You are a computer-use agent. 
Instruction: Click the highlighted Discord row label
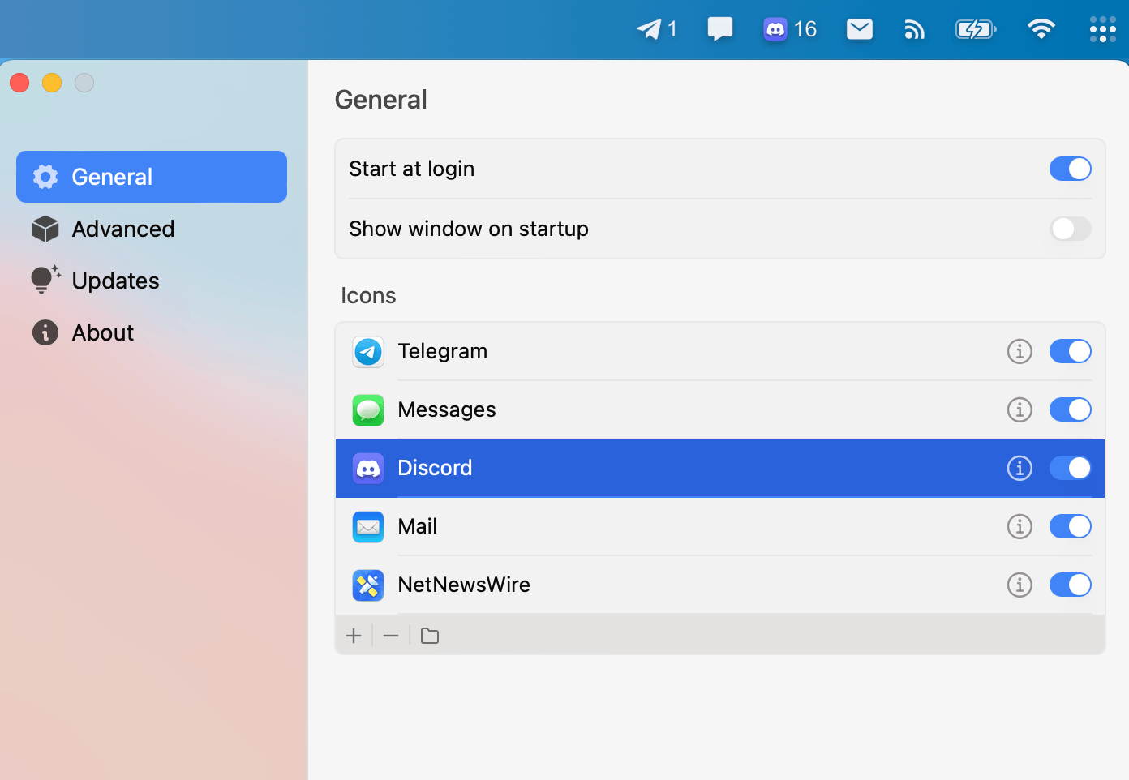coord(435,468)
